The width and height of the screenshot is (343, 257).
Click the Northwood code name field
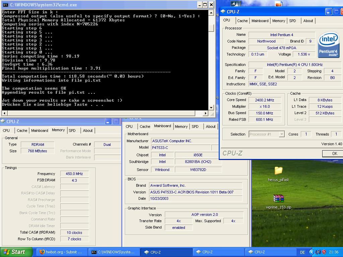click(x=266, y=41)
